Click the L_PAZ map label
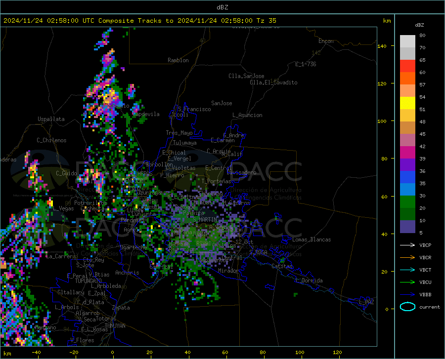Viewport: 445px width, 359px height. click(x=366, y=302)
